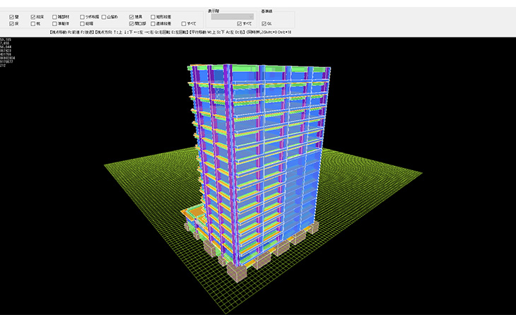
Task: Toggle the GL checkbox under 基準線
Action: (264, 23)
